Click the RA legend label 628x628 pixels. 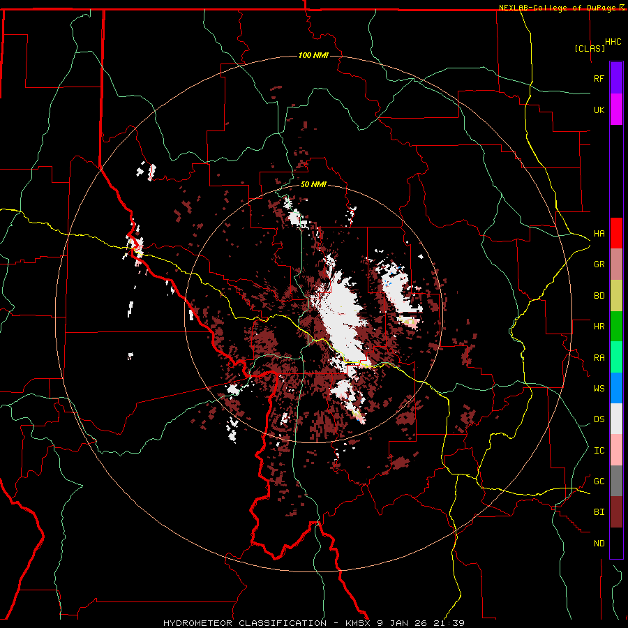pos(599,358)
